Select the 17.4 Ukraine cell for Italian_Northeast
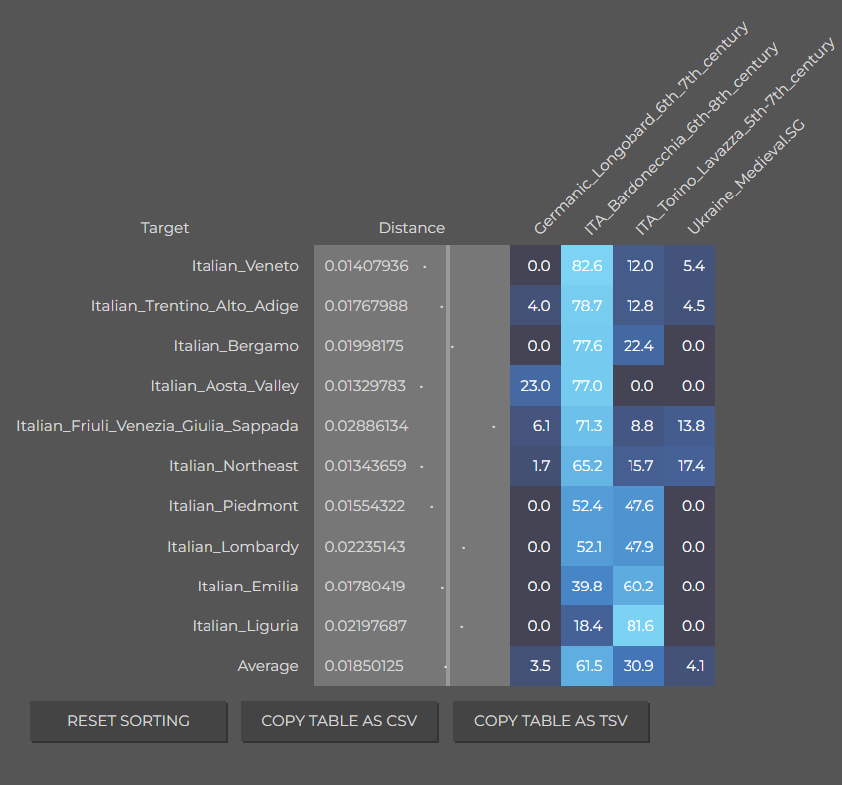 (x=690, y=466)
